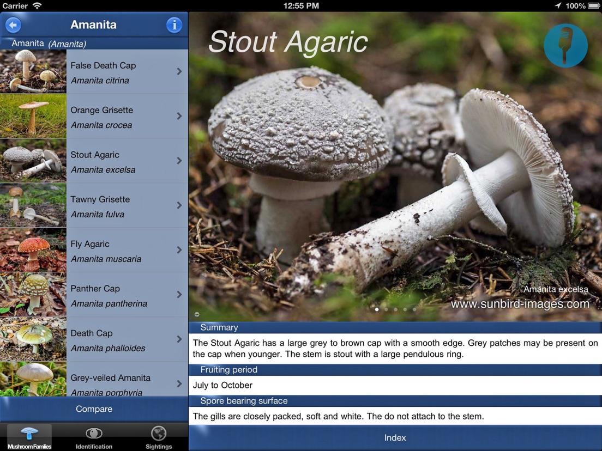The width and height of the screenshot is (602, 451).
Task: Open Panther Cap thumbnail
Action: [x=33, y=295]
